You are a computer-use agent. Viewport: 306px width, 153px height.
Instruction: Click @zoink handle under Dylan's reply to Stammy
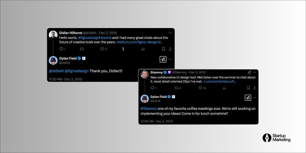tap(156, 101)
